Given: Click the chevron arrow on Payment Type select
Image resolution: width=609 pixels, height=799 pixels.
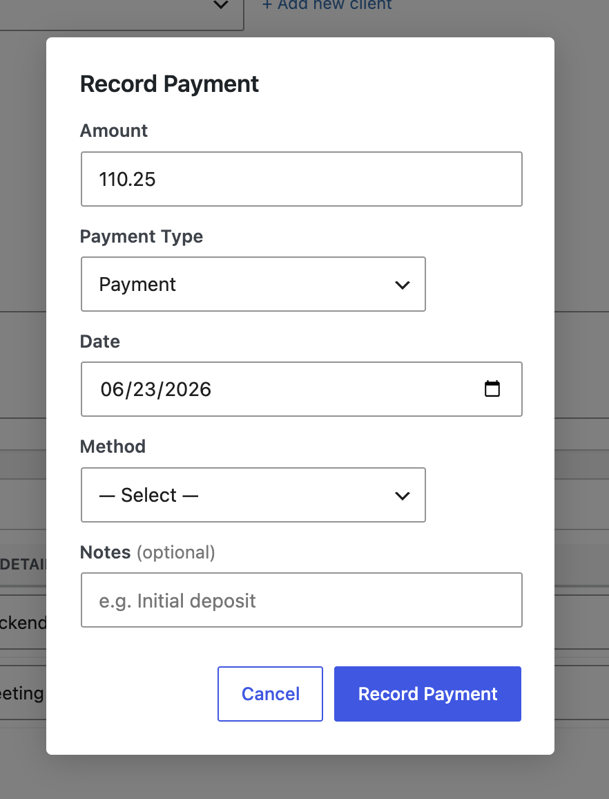Looking at the screenshot, I should (403, 285).
